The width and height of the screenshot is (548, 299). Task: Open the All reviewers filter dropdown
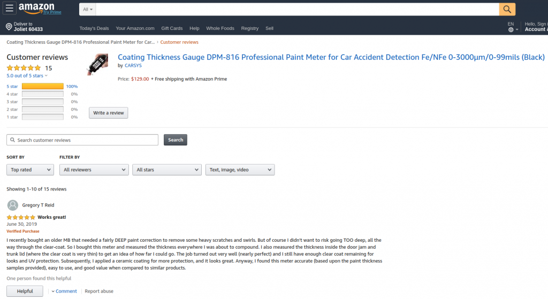(94, 170)
